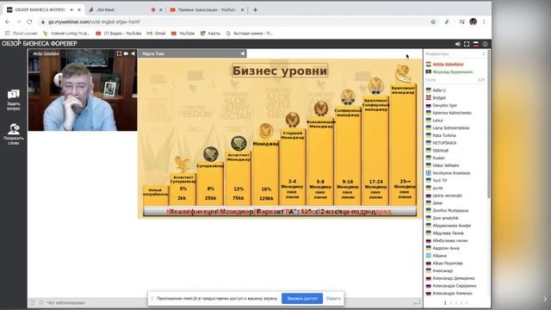
Task: Expand the presenter video to fullscreen
Action: 119,53
